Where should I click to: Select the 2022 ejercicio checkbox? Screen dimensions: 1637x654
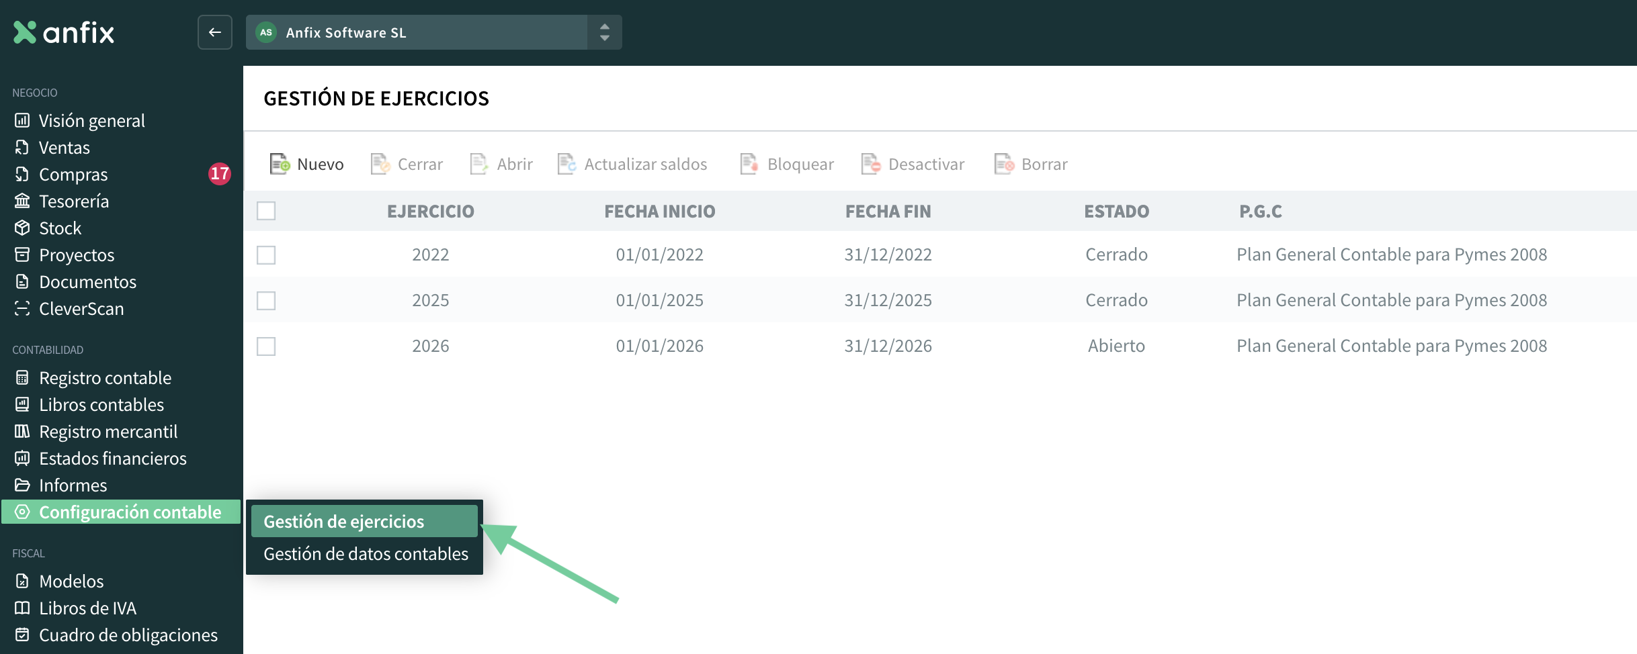[x=266, y=255]
